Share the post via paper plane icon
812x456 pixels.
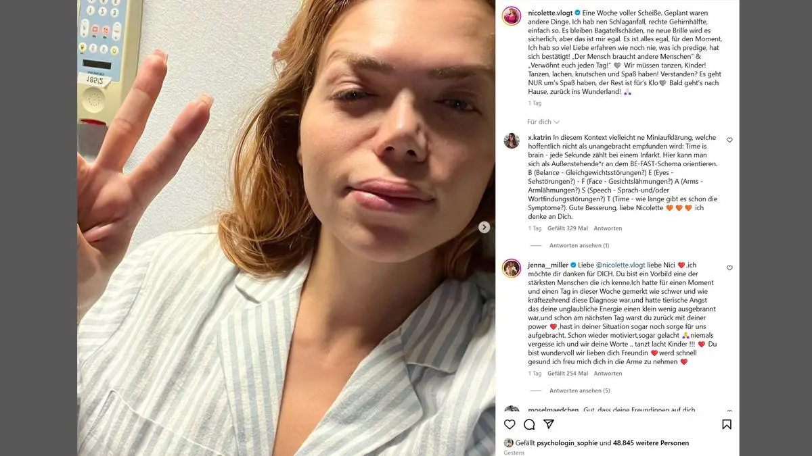tap(549, 424)
